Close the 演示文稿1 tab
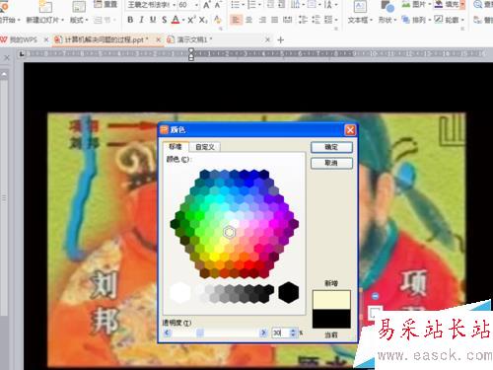Image resolution: width=493 pixels, height=370 pixels. point(268,39)
